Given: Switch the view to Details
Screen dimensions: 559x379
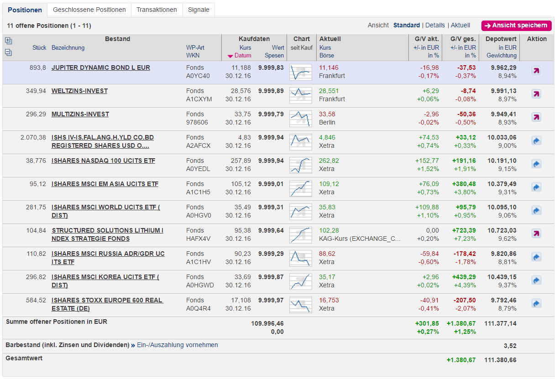Looking at the screenshot, I should click(435, 26).
